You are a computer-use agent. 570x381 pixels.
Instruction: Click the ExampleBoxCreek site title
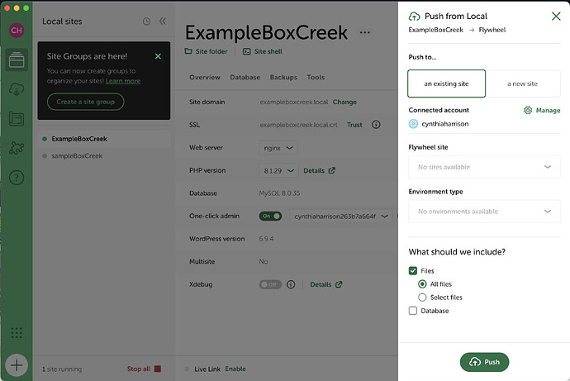pyautogui.click(x=267, y=33)
